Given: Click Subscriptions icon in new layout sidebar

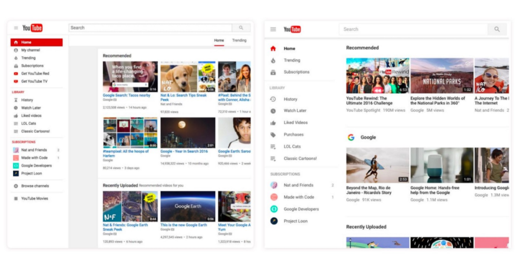Looking at the screenshot, I should point(273,72).
